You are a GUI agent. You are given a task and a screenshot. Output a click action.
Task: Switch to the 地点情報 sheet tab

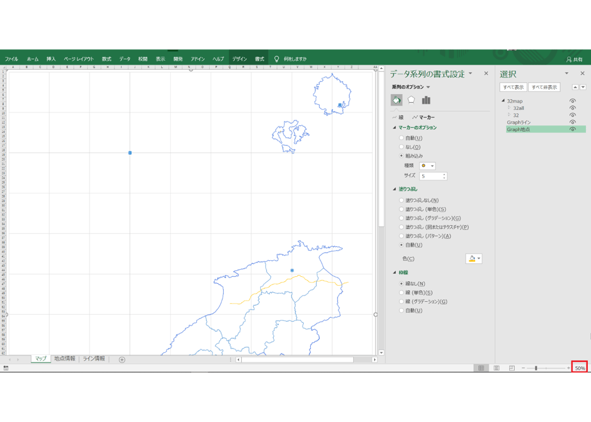click(65, 359)
